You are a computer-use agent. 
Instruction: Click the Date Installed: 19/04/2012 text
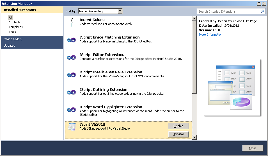click(219, 26)
